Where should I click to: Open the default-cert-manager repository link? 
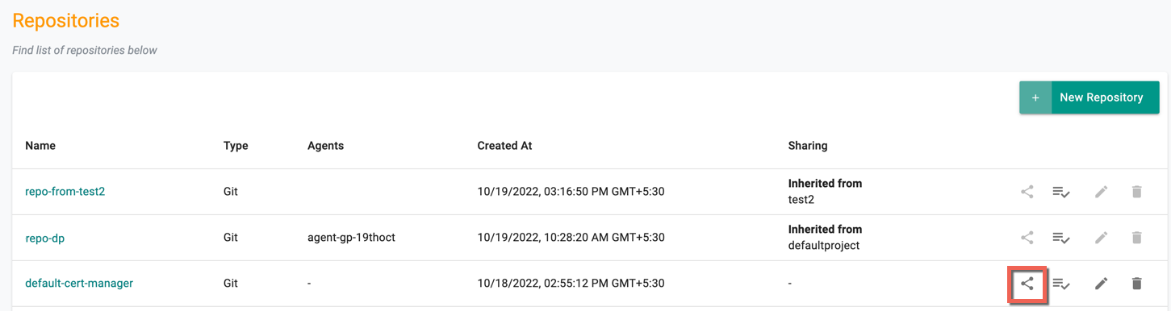coord(79,284)
